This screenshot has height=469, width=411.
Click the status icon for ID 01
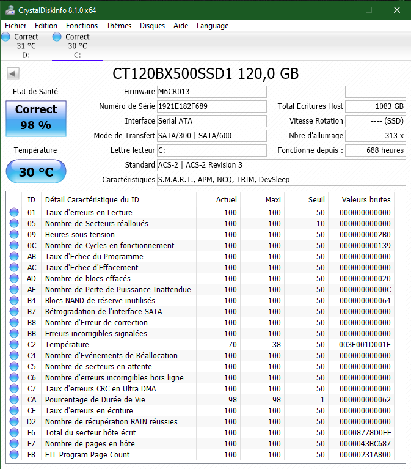(14, 212)
